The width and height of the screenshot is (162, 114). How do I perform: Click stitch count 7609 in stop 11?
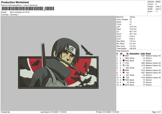pos(127,80)
